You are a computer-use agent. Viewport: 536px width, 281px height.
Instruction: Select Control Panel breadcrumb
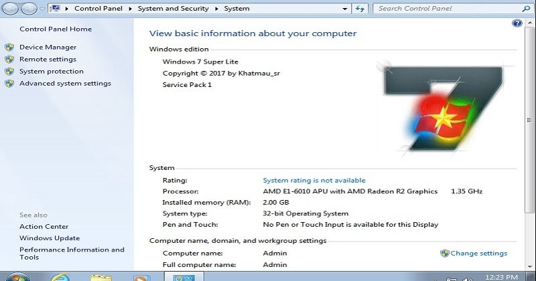98,9
